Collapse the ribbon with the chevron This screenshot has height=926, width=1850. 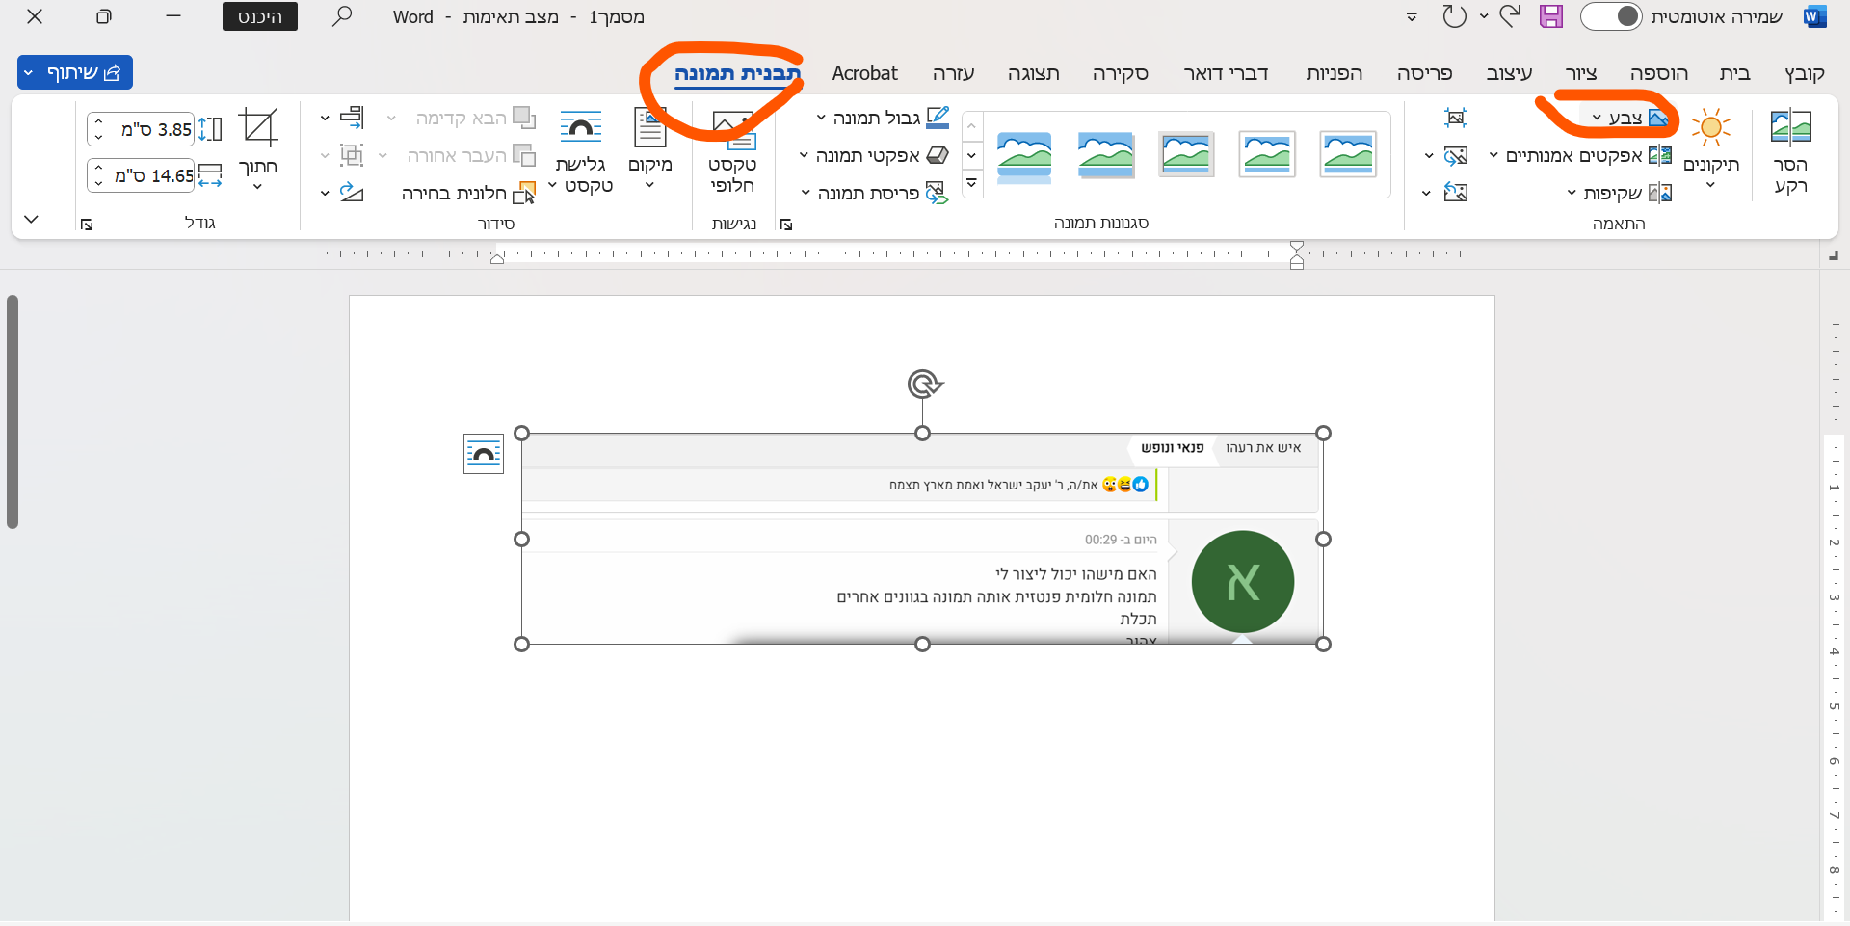point(31,220)
